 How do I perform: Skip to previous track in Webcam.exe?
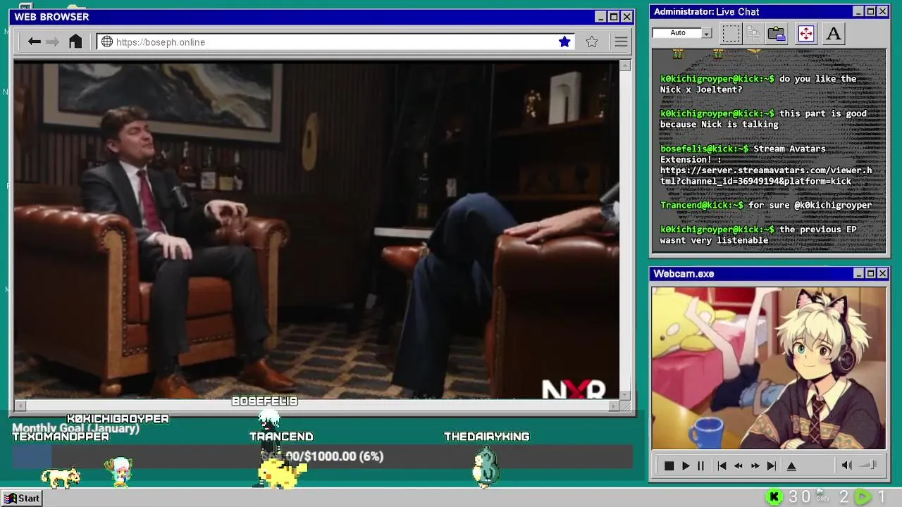722,465
